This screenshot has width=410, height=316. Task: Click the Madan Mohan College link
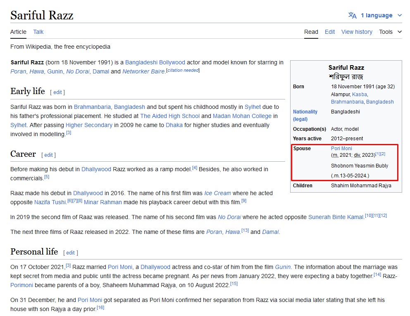(x=242, y=116)
